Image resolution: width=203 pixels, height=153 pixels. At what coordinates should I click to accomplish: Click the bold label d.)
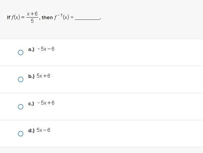tap(31, 131)
